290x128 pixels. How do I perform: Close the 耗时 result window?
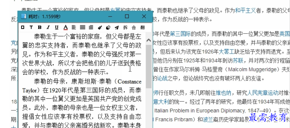(144, 17)
